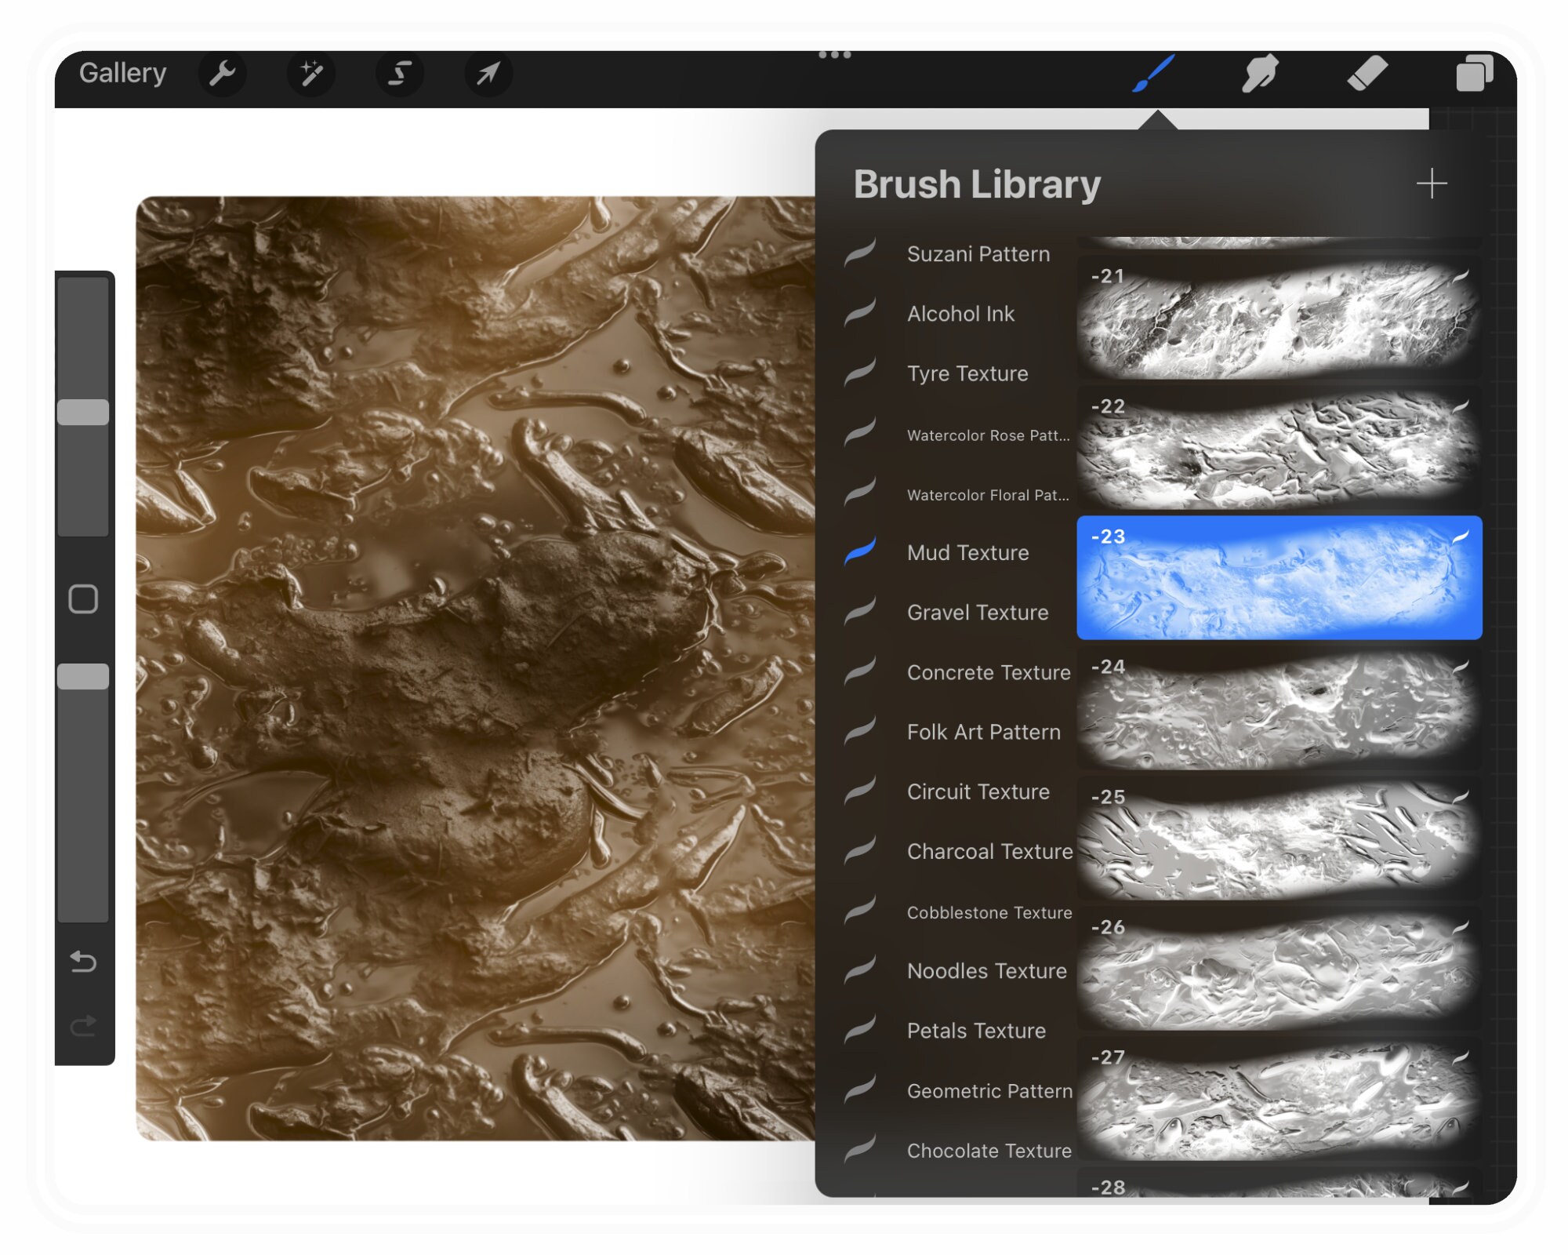Open the Layers panel
This screenshot has height=1255, width=1568.
tap(1474, 73)
